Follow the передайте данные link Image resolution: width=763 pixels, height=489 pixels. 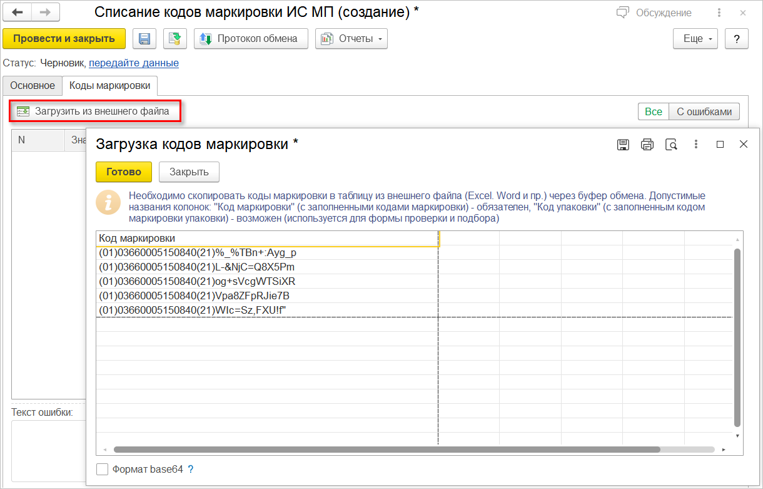[x=134, y=63]
